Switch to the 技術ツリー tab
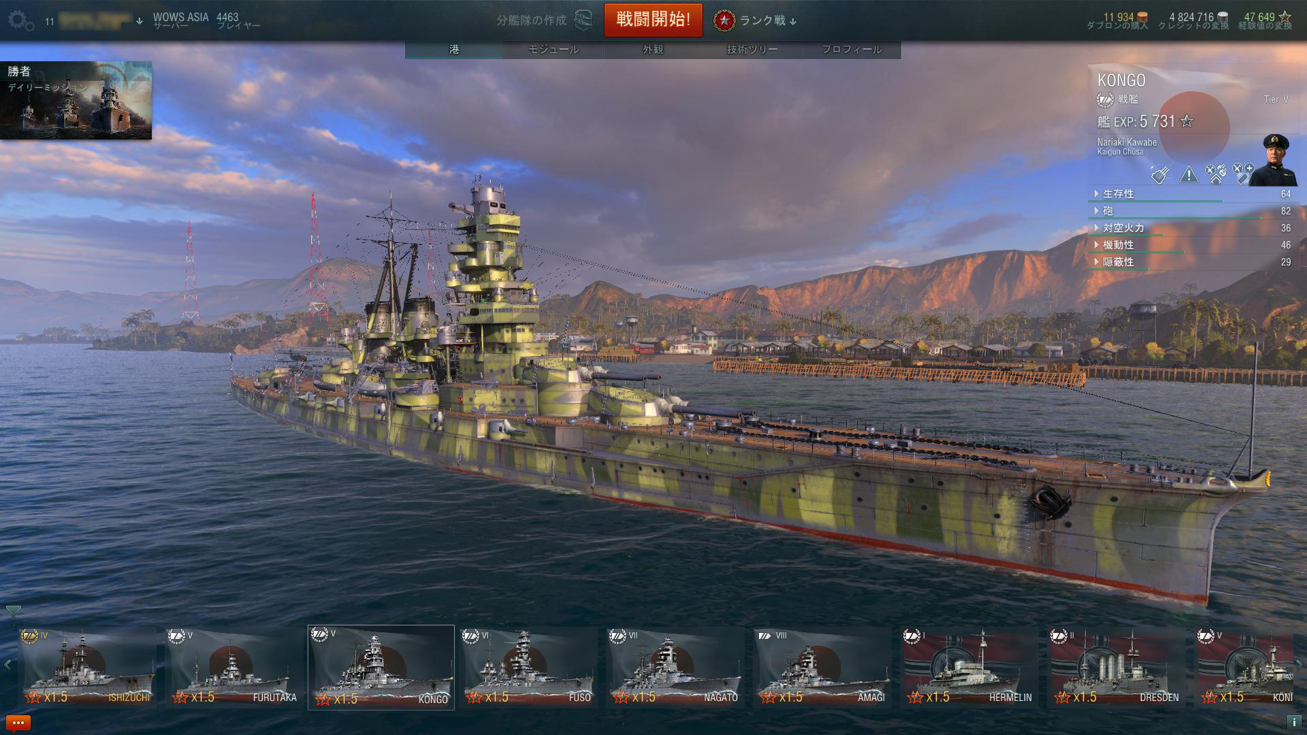Screen dimensions: 1307x735 pyautogui.click(x=752, y=50)
